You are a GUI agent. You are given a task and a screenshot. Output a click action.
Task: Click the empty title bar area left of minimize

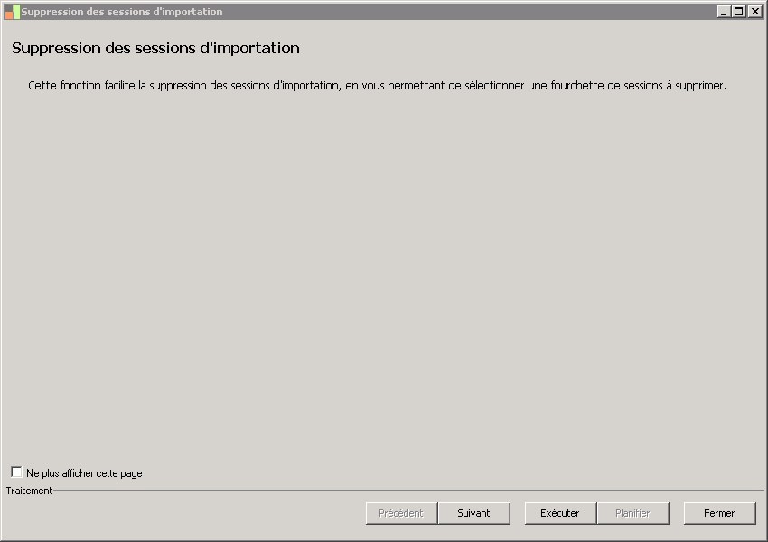pyautogui.click(x=470, y=12)
